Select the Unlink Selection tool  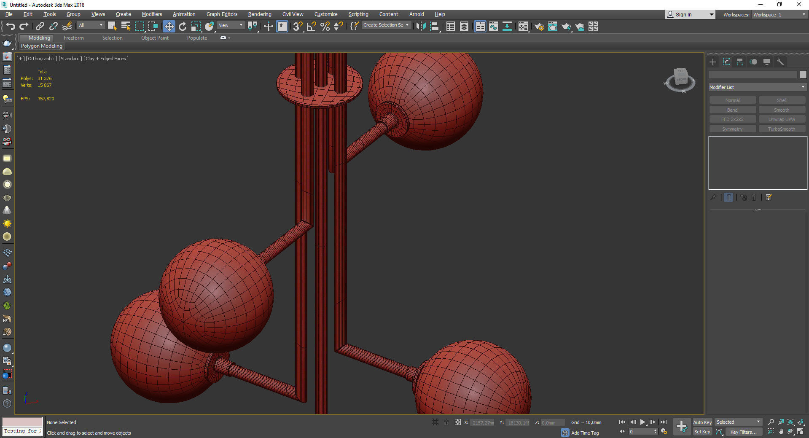click(x=54, y=27)
